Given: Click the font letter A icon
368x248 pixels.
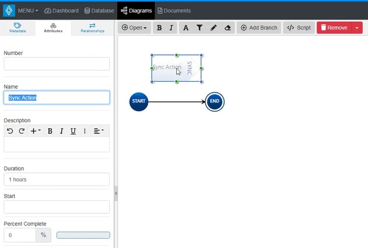Looking at the screenshot, I should [x=186, y=27].
